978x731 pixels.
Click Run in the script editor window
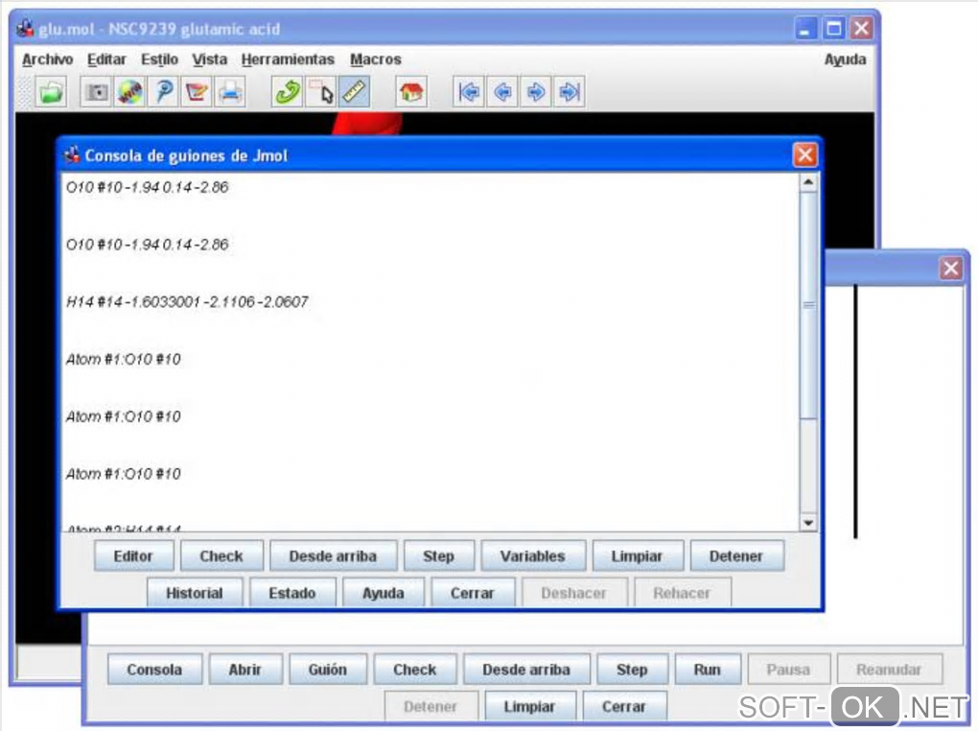pyautogui.click(x=708, y=670)
